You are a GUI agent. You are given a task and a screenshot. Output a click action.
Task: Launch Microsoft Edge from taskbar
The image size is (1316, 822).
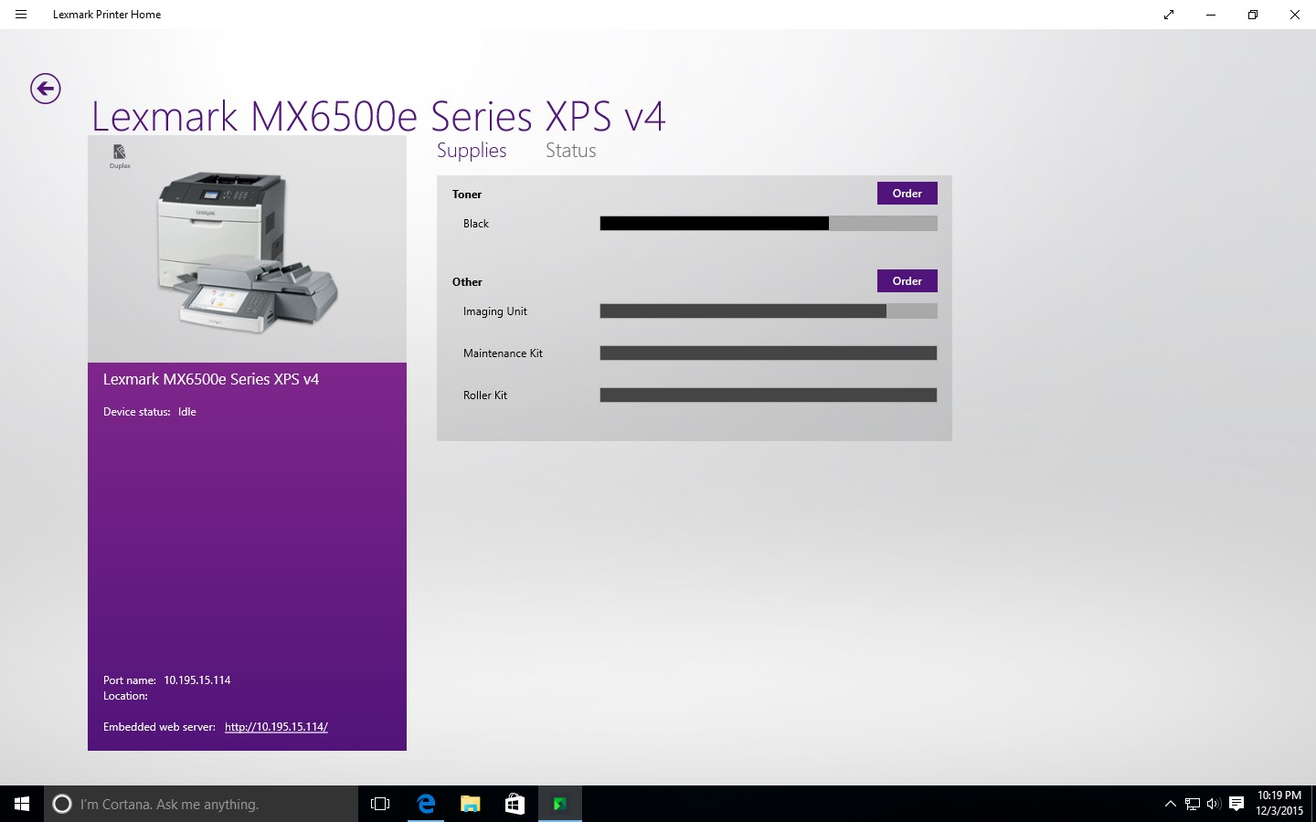click(425, 804)
